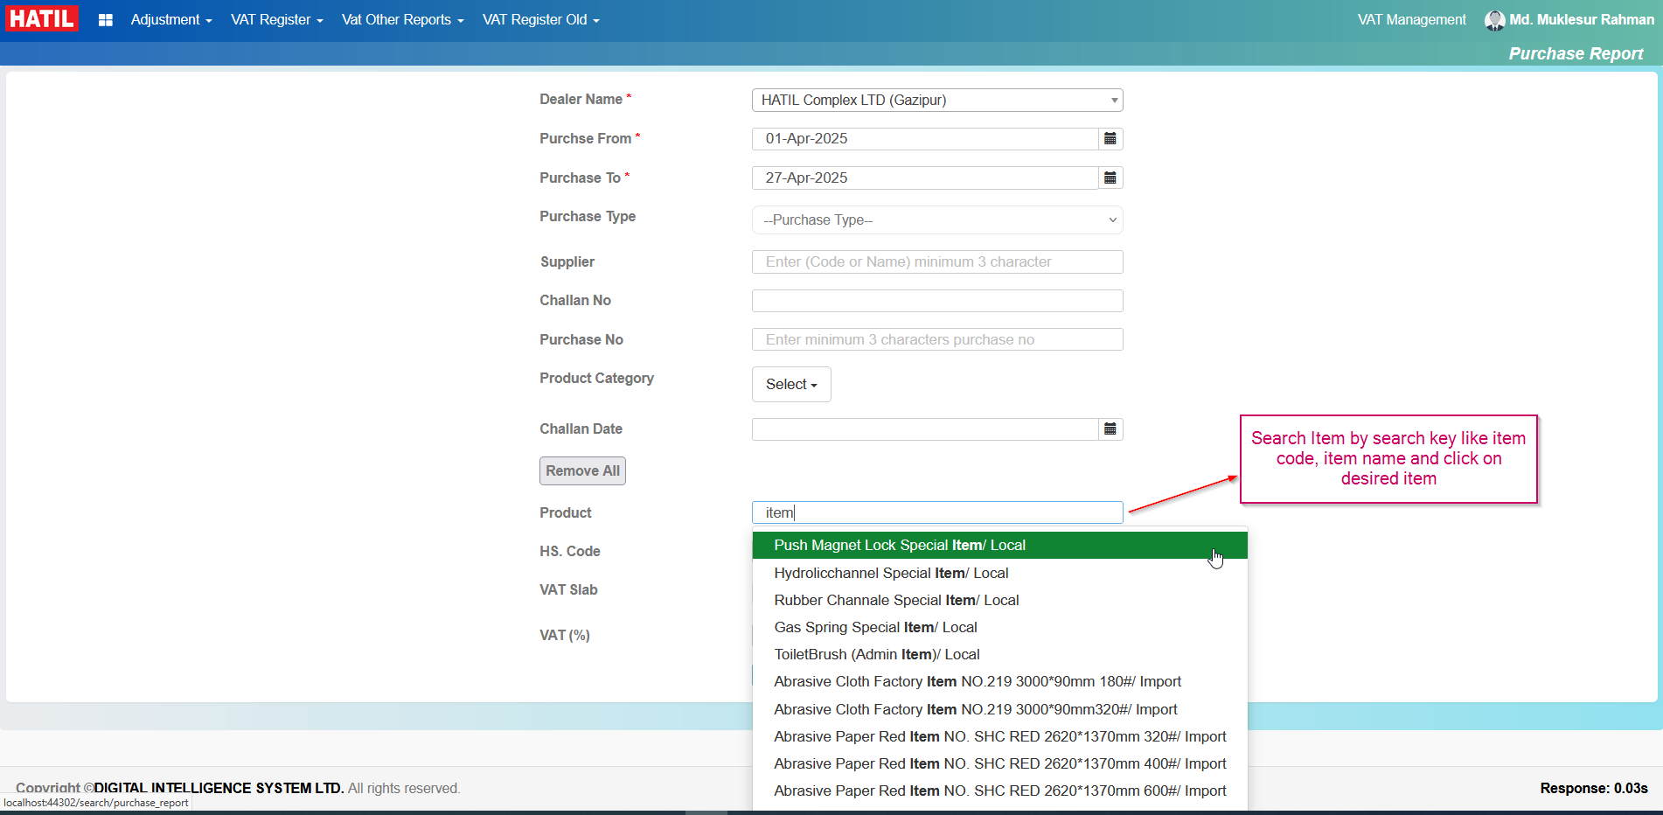This screenshot has width=1663, height=815.
Task: Open the VAT Register menu
Action: tap(277, 20)
